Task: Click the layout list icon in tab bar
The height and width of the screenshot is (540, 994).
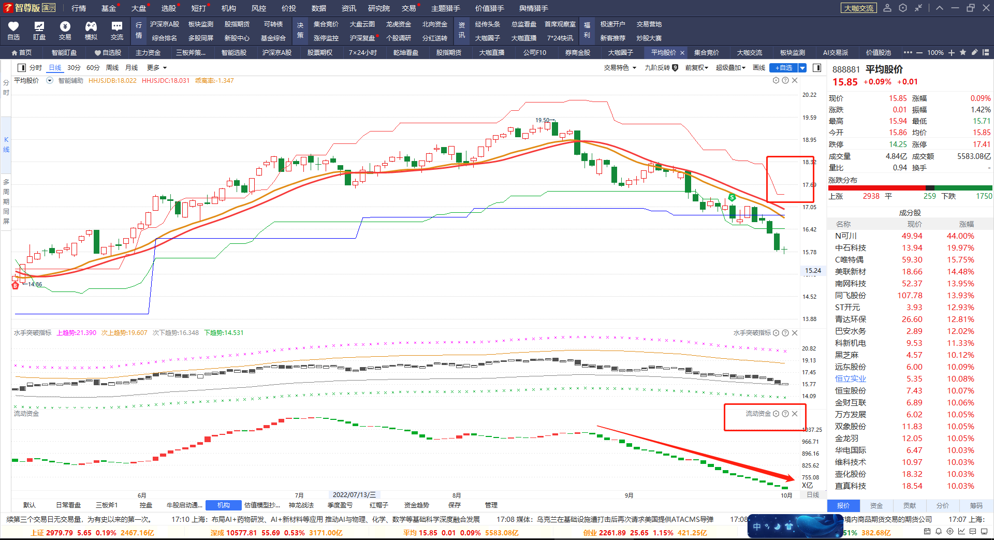Action: click(x=986, y=52)
